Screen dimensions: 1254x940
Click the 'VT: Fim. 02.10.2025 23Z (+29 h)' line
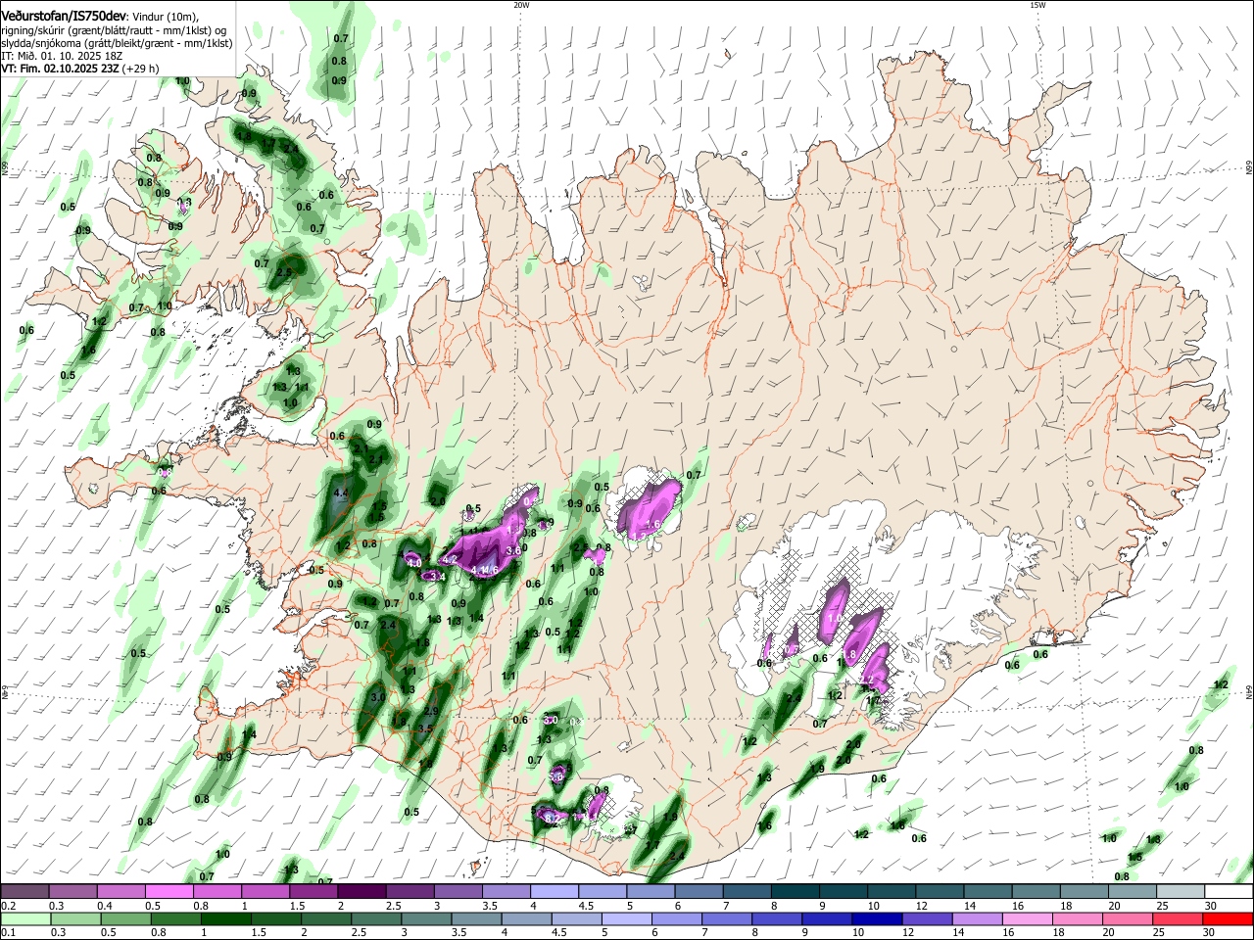(x=81, y=70)
